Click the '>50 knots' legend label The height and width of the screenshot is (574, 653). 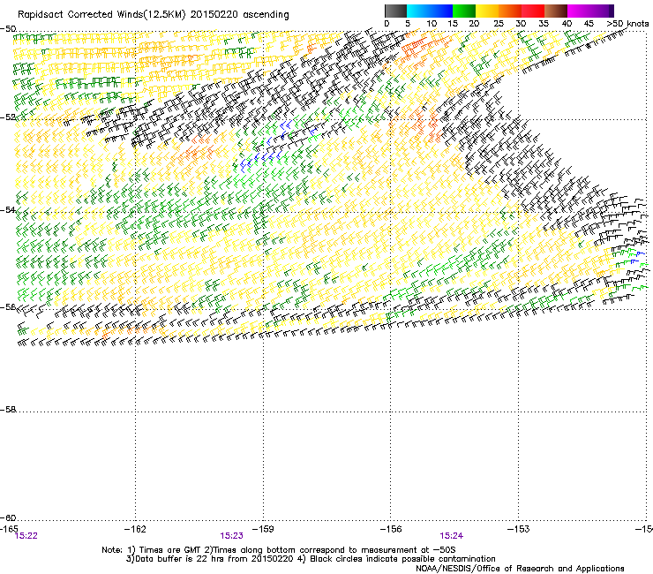coord(627,24)
